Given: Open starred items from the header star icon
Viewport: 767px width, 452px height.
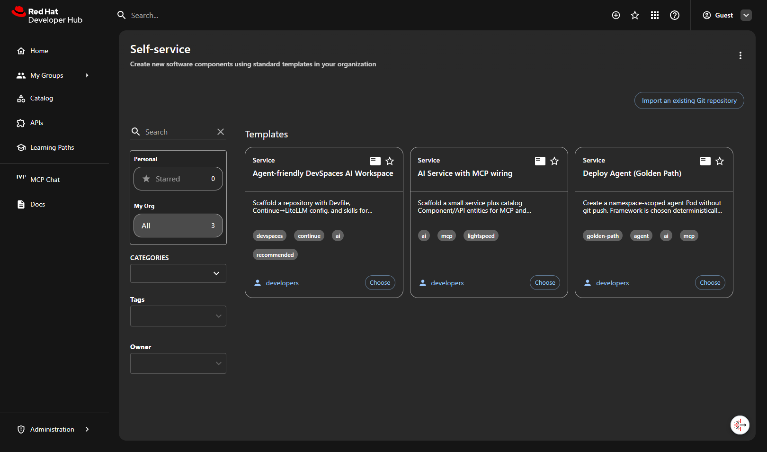Looking at the screenshot, I should point(635,15).
